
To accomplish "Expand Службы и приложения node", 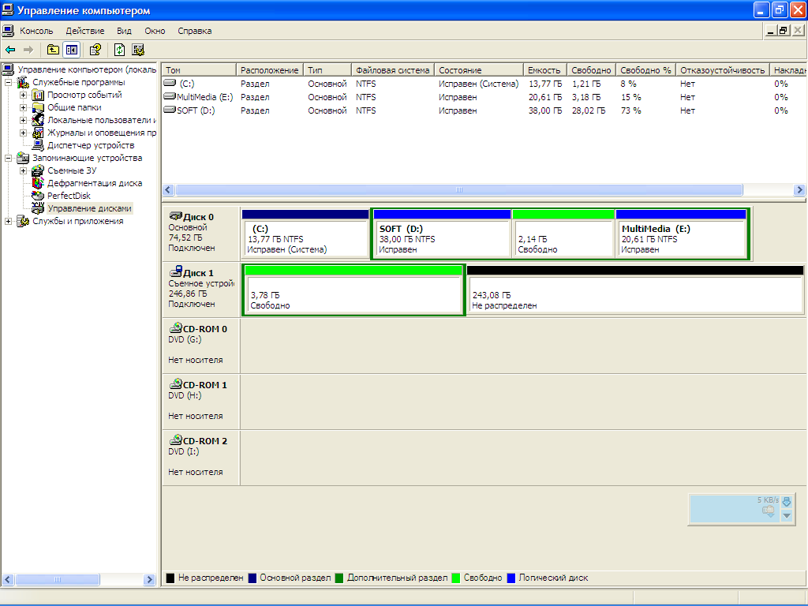I will point(9,221).
